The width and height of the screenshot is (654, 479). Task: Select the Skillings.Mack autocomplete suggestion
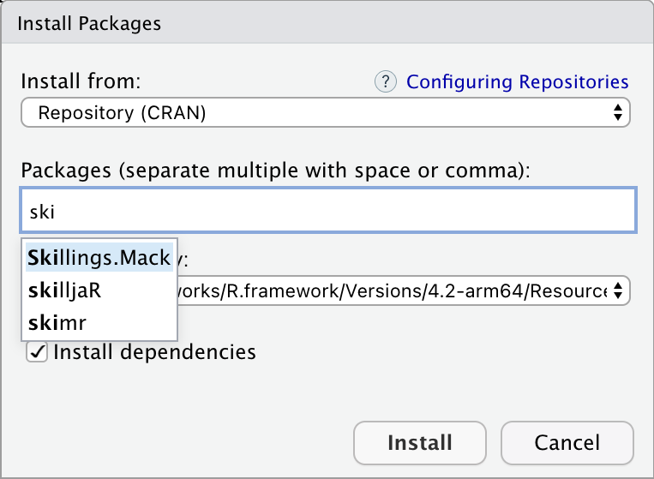point(99,258)
